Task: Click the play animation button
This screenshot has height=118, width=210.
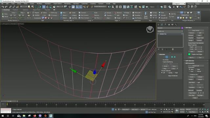Action: 167,109
